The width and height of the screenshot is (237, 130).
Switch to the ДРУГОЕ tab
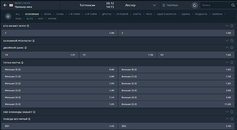106,14
